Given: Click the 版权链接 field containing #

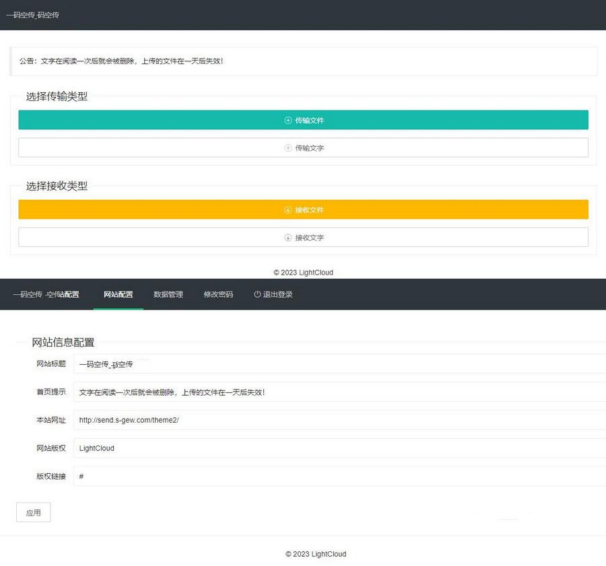Looking at the screenshot, I should click(269, 476).
